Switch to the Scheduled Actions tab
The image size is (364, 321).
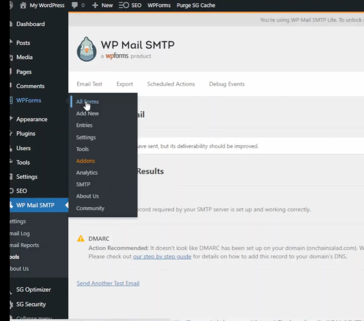[x=171, y=84]
